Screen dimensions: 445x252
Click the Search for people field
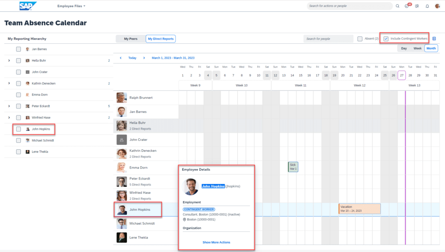tap(328, 39)
